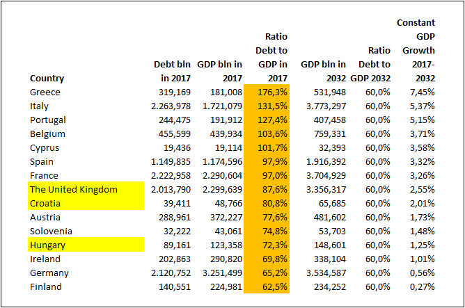
Task: Select the highlighted Croatia cell
Action: tap(47, 203)
